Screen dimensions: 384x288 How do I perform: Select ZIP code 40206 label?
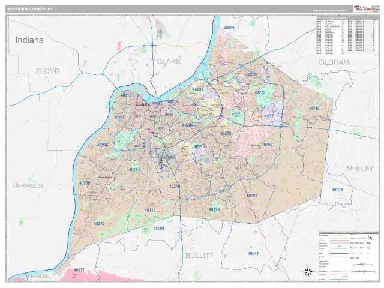[x=173, y=101]
